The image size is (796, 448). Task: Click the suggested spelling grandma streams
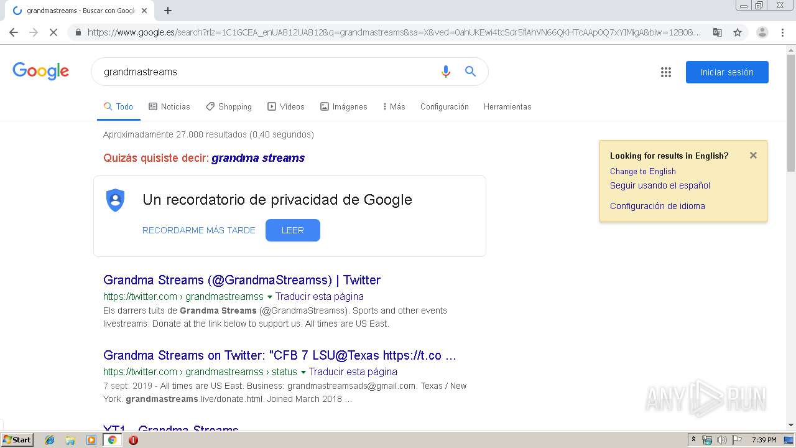click(258, 158)
